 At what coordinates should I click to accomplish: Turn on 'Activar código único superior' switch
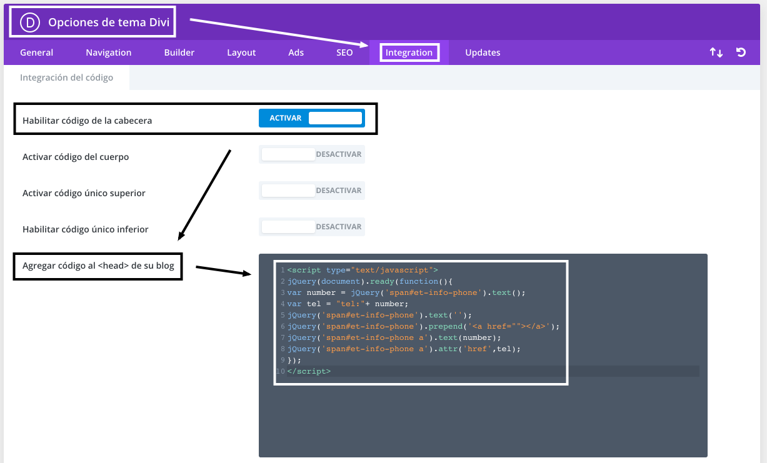[311, 191]
